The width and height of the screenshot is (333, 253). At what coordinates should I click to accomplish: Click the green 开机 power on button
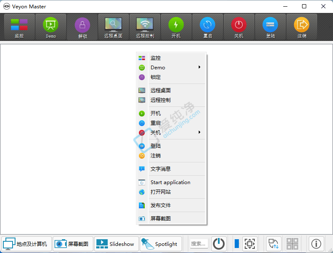(x=176, y=27)
